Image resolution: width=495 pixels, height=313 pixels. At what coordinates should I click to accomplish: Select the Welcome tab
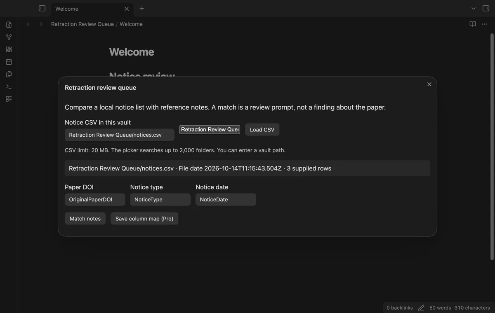pyautogui.click(x=92, y=9)
